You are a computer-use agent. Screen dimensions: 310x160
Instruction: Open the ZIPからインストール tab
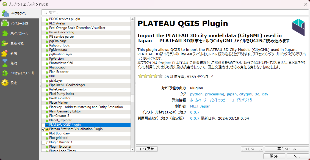(x=20, y=73)
